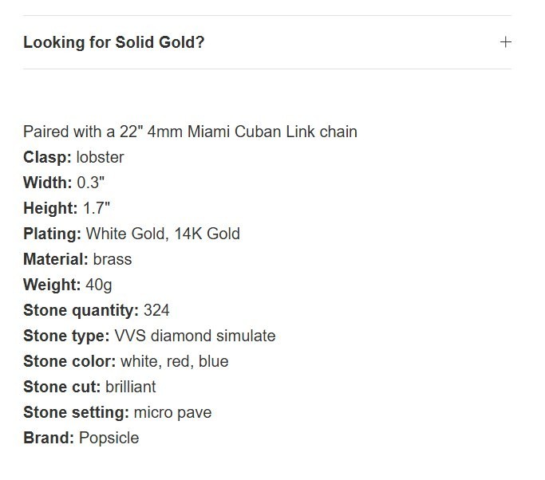Click the Weight: 40g specification
The height and width of the screenshot is (480, 545).
68,285
